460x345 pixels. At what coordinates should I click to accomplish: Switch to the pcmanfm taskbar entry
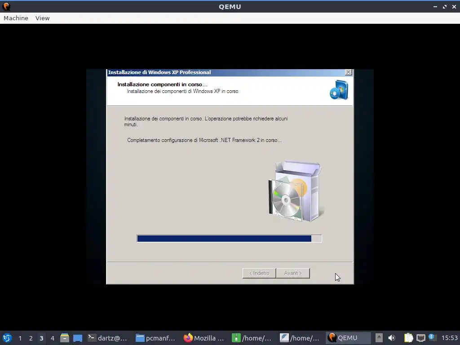pos(155,338)
